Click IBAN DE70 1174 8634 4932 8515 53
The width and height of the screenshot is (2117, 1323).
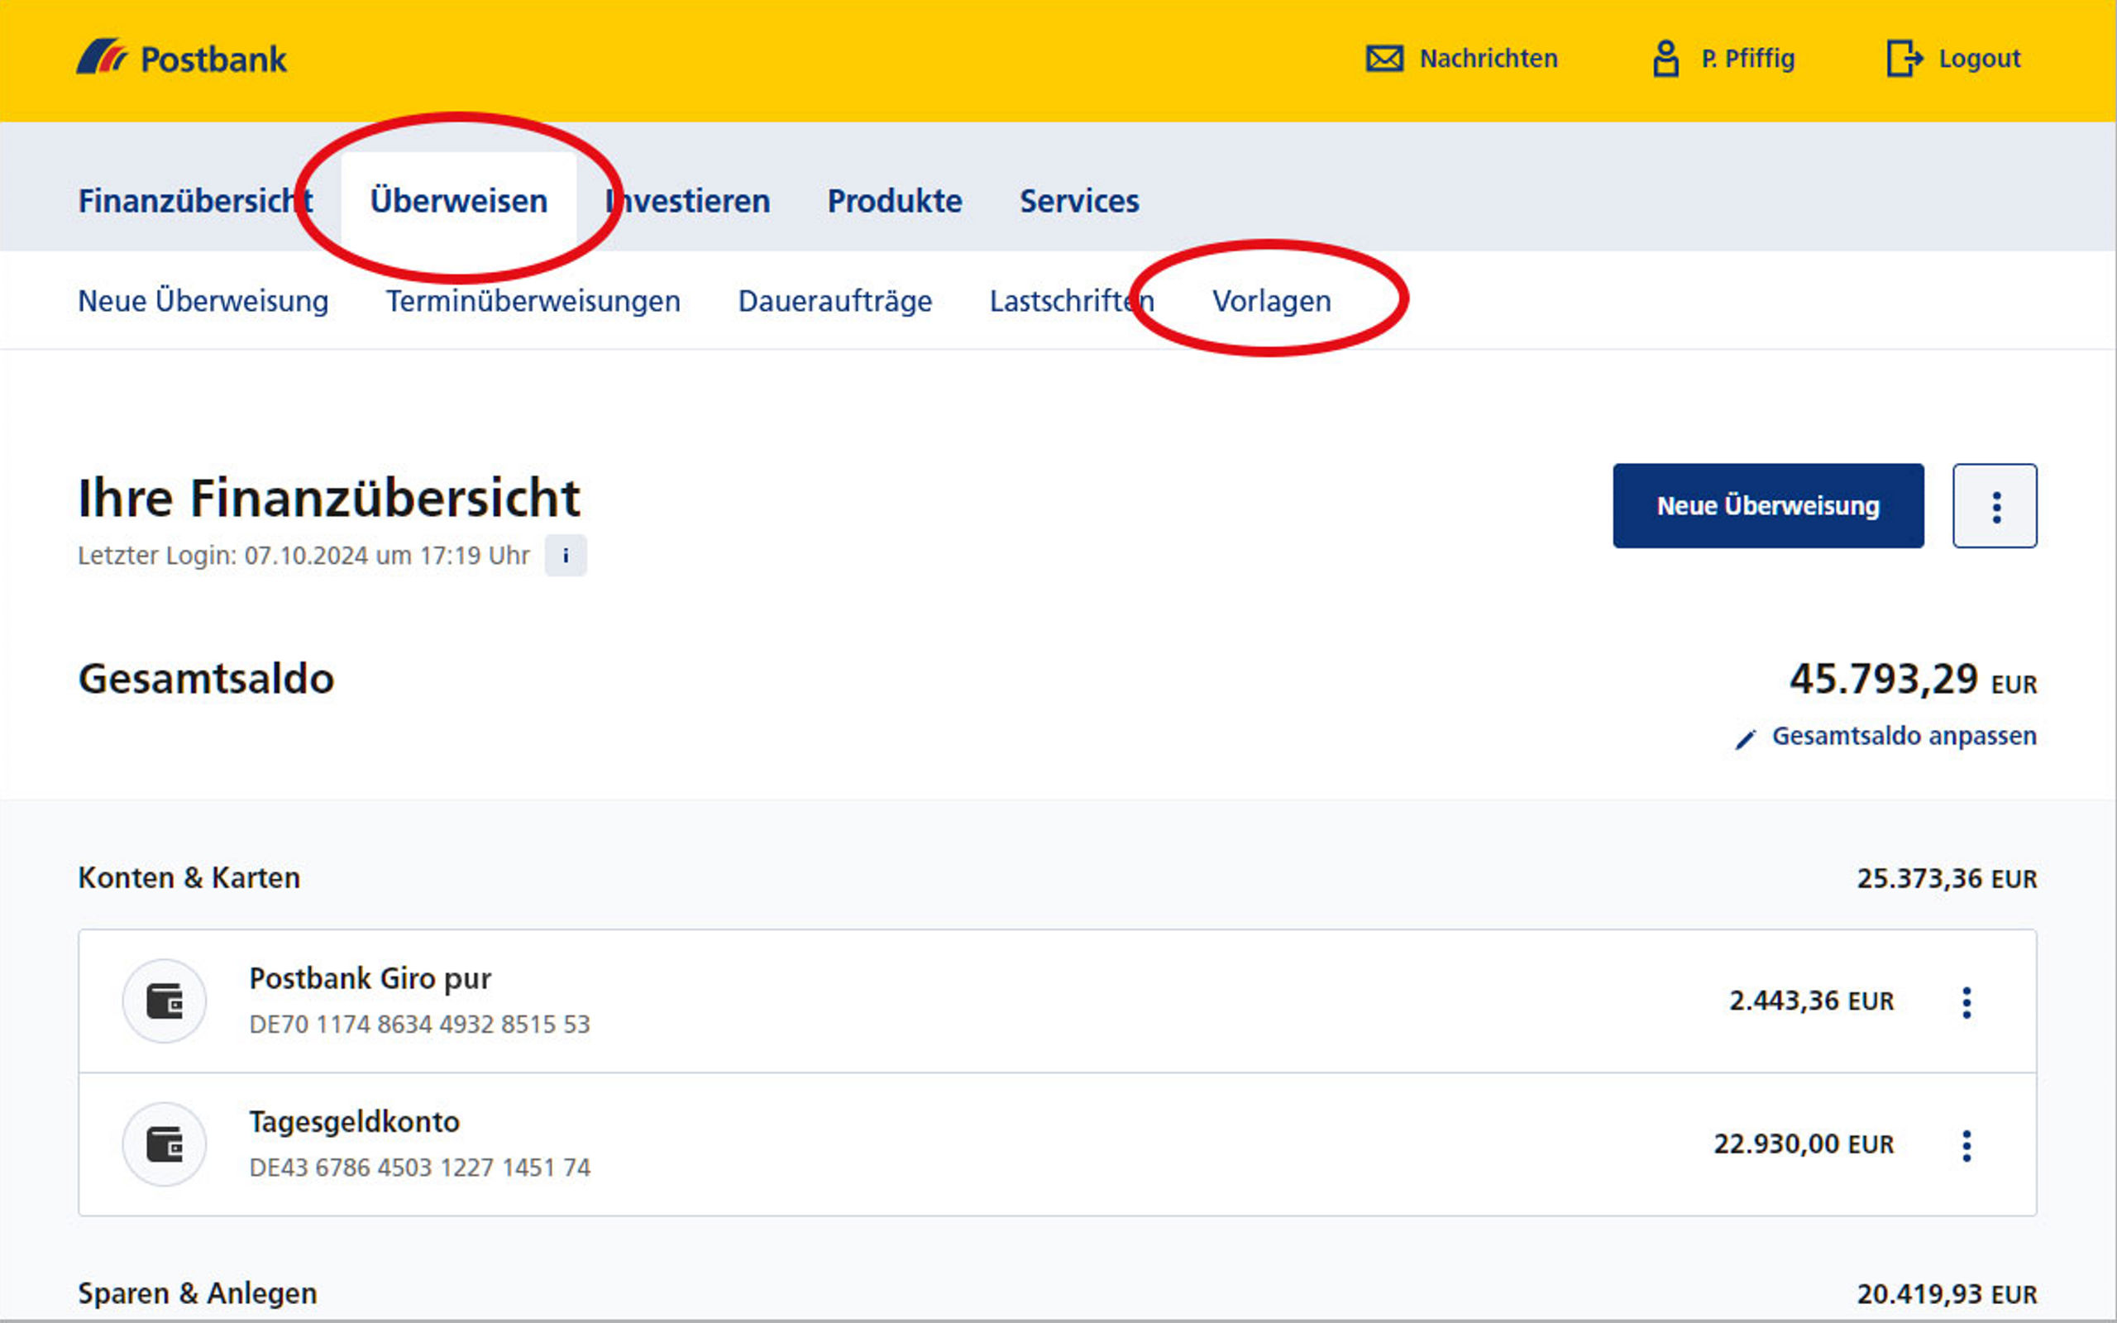pos(420,1024)
